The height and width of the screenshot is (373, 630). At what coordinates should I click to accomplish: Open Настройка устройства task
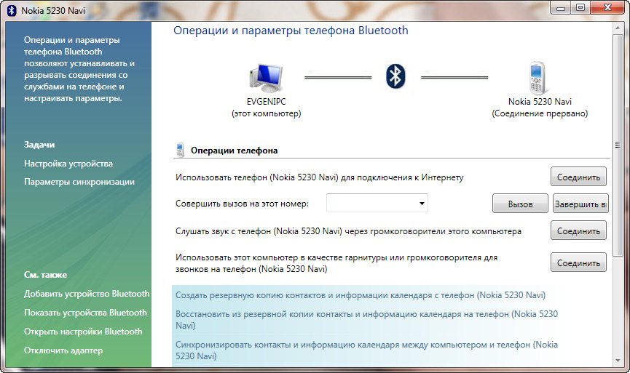point(68,164)
